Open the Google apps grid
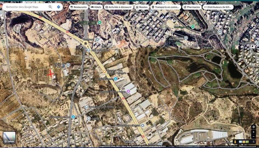The height and width of the screenshot is (148, 259). tap(244, 6)
